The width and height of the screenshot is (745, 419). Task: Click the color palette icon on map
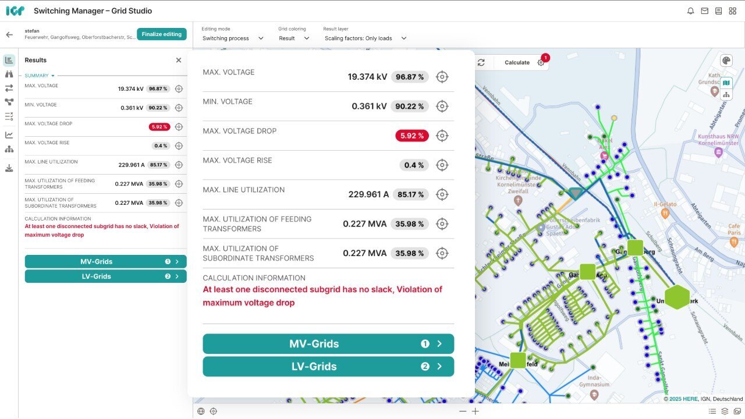pyautogui.click(x=726, y=61)
